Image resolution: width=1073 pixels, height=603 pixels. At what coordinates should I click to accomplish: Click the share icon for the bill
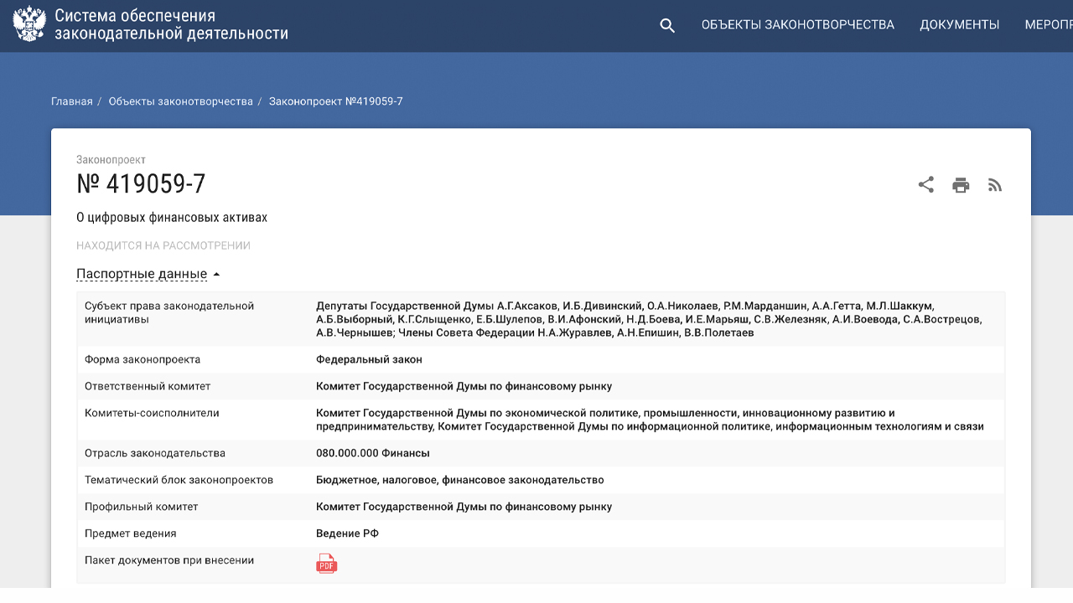[925, 185]
